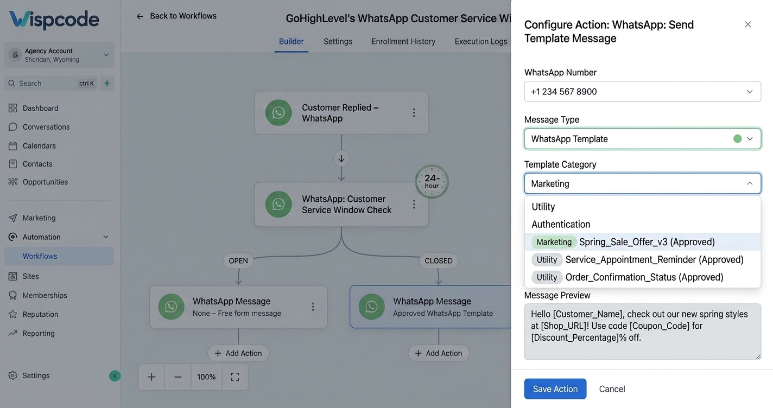The height and width of the screenshot is (408, 773).
Task: Click the lightning bolt quick action icon
Action: click(107, 83)
